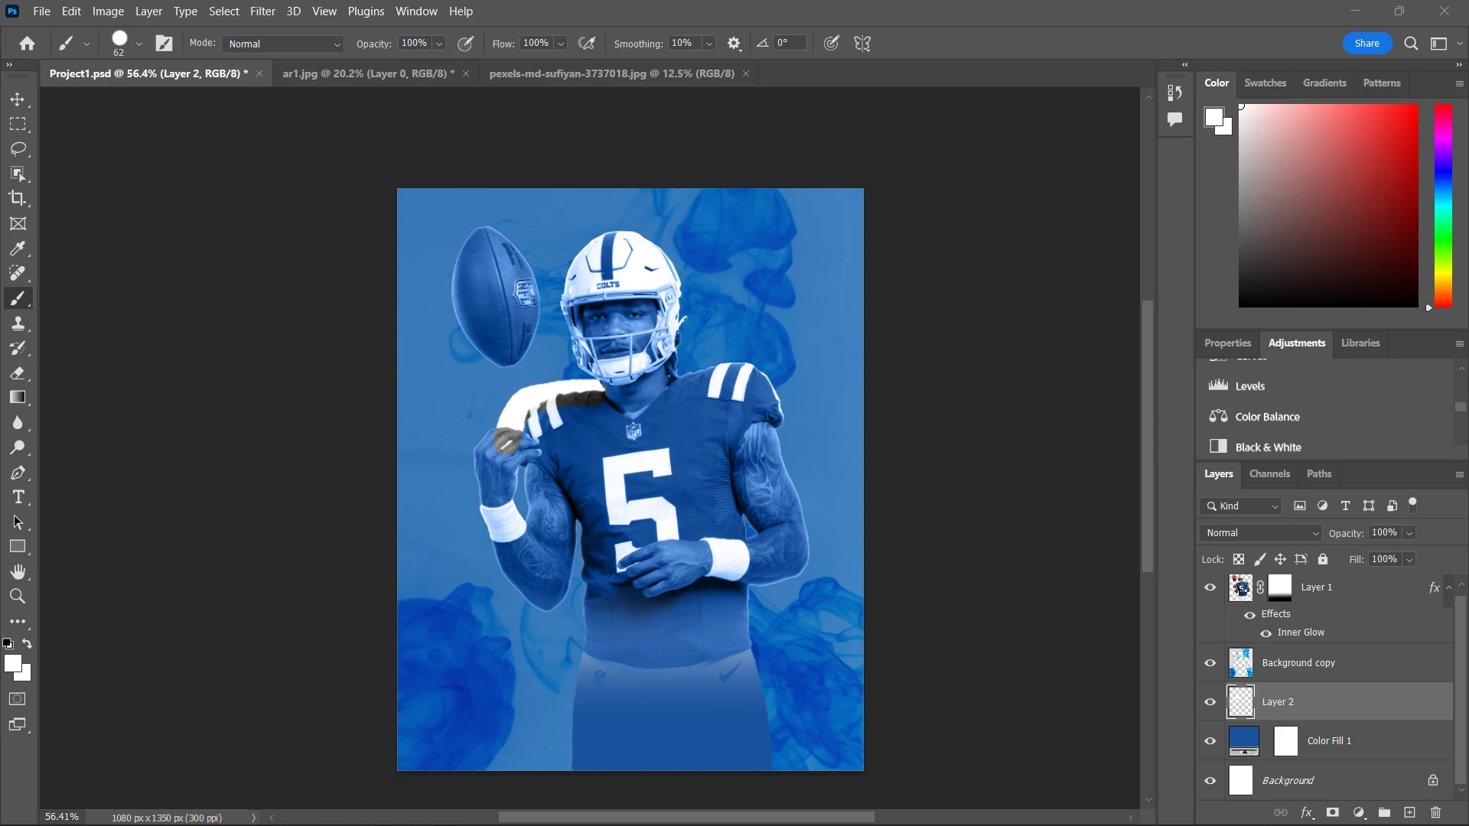Create a new layer icon
The height and width of the screenshot is (826, 1469).
point(1409,812)
